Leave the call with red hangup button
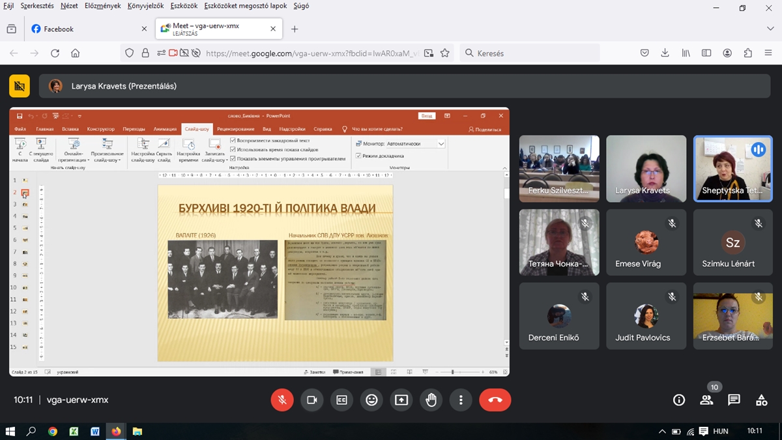Viewport: 782px width, 440px height. 495,400
